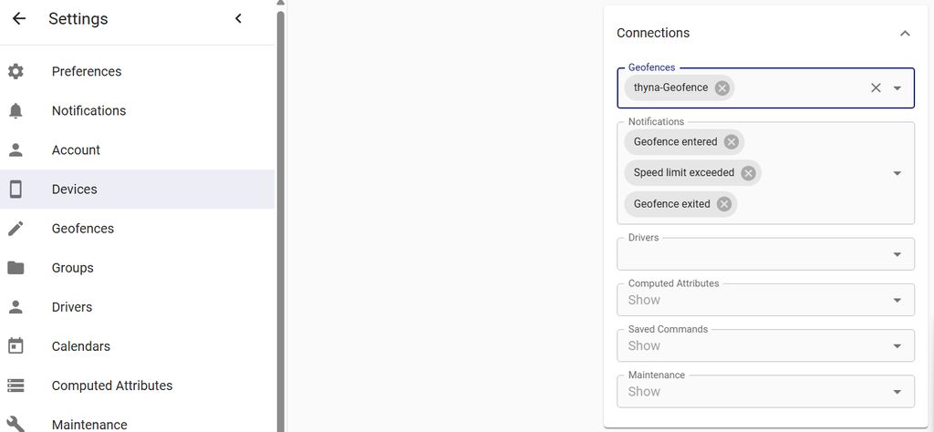The image size is (934, 432).
Task: Collapse the Settings sidebar with the chevron
Action: (x=238, y=18)
